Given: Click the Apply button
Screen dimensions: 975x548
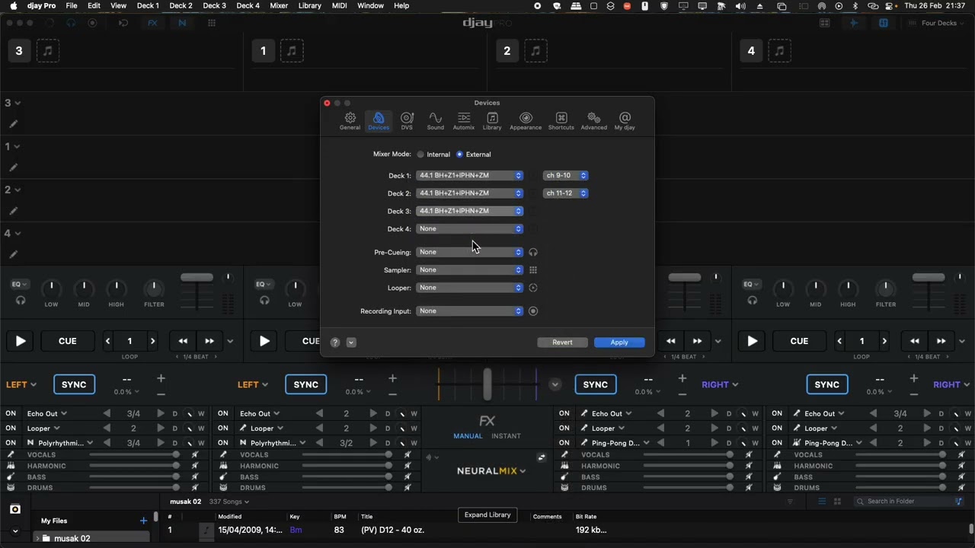Looking at the screenshot, I should [619, 342].
